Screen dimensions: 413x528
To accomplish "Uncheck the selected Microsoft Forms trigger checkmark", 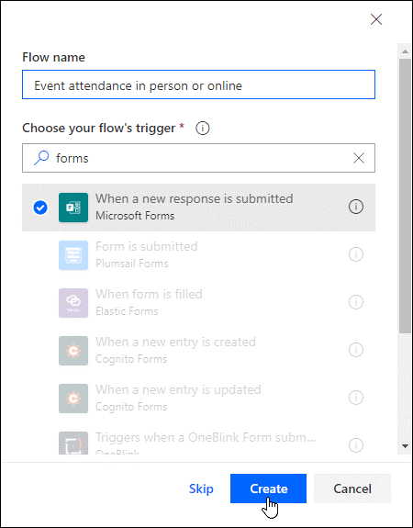I will 40,208.
